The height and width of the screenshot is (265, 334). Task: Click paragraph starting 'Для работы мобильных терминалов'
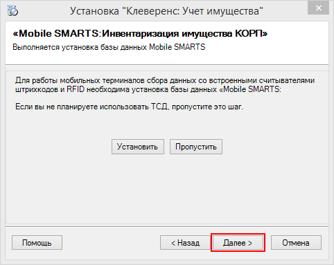tap(165, 85)
